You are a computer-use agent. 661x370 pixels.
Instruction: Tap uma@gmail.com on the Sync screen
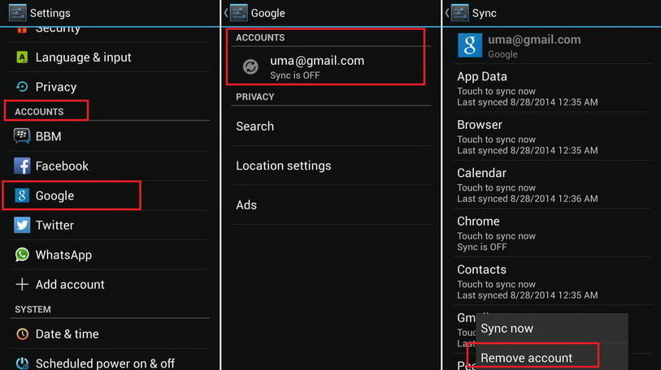(x=534, y=40)
